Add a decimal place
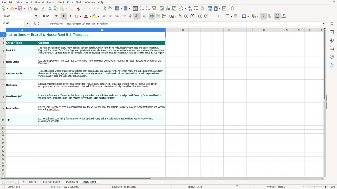Viewport: 337px width, 189px height. pyautogui.click(x=200, y=16)
